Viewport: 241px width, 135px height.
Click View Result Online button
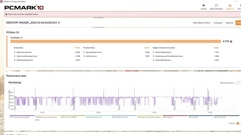(202, 23)
